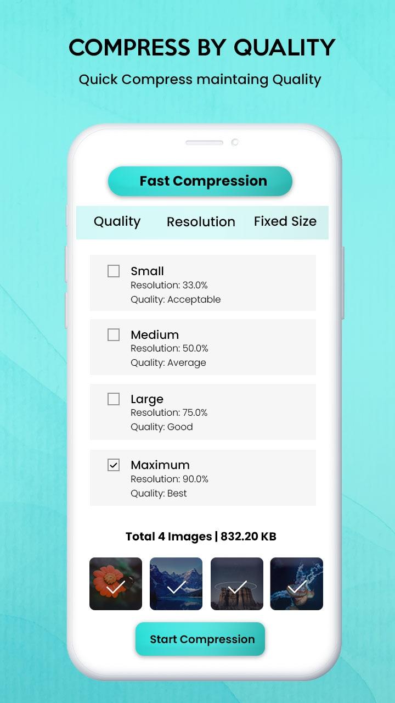The width and height of the screenshot is (395, 703).
Task: Click the Small option Quality: Acceptable text
Action: (176, 300)
